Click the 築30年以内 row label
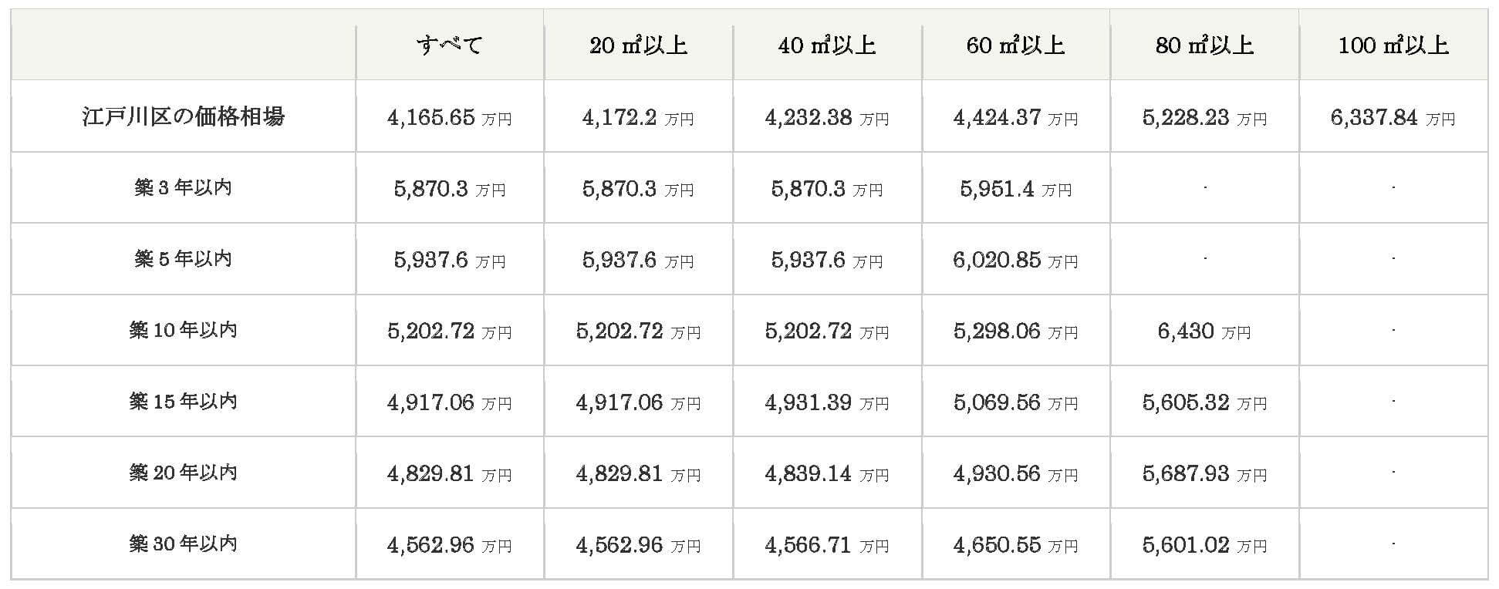Viewport: 1499px width, 589px height. tap(184, 544)
